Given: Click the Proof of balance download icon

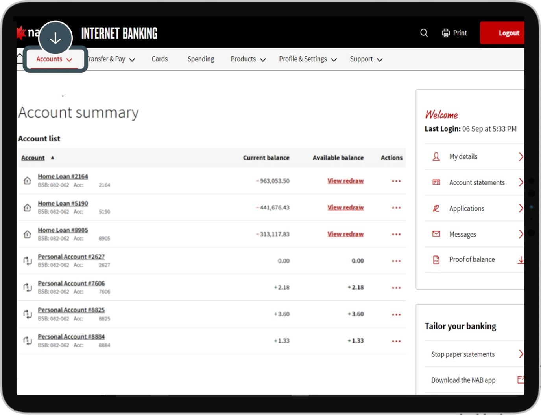Looking at the screenshot, I should 521,260.
